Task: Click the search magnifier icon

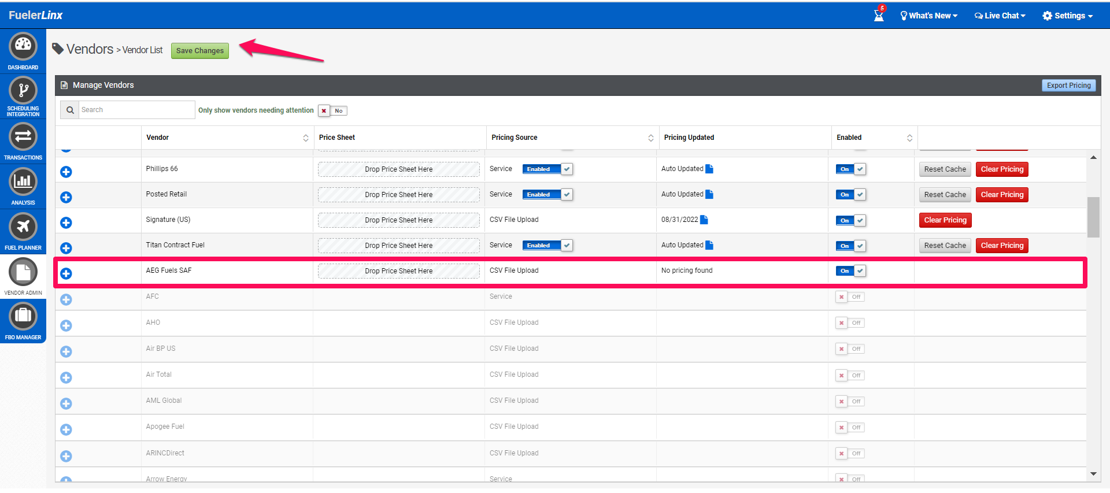Action: tap(70, 110)
